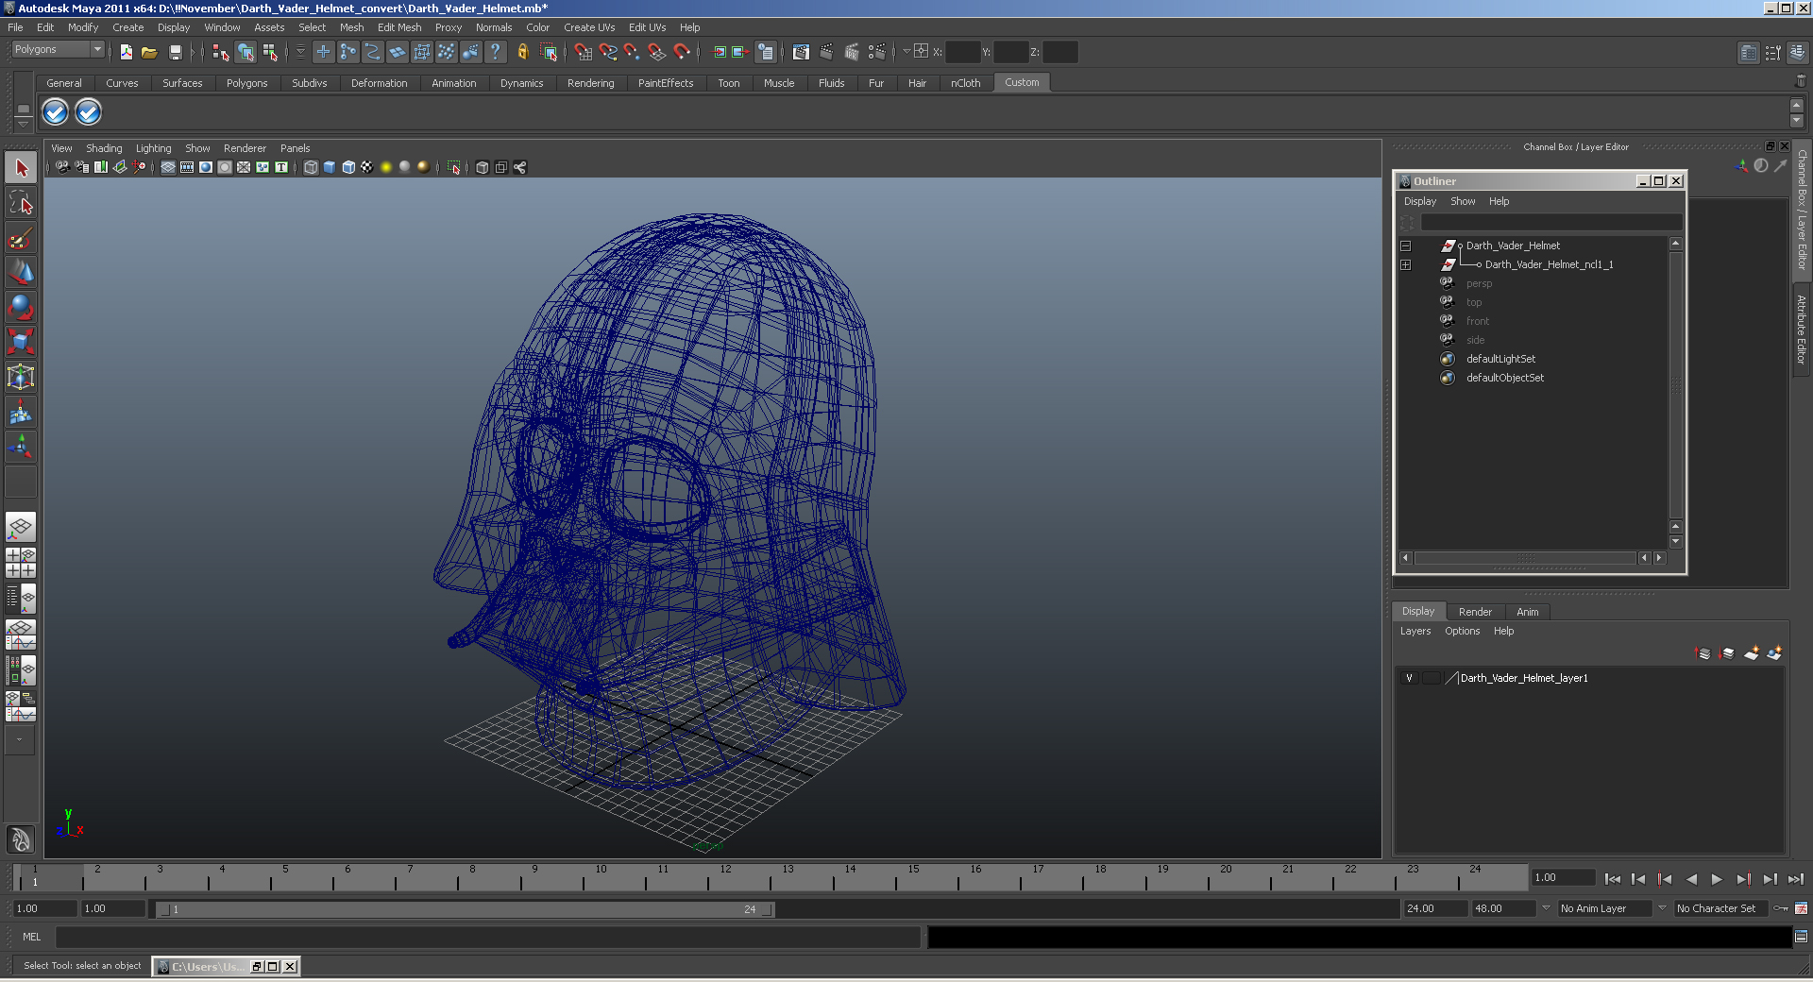Switch to the Anim layer tab
This screenshot has height=982, width=1813.
[x=1527, y=612]
